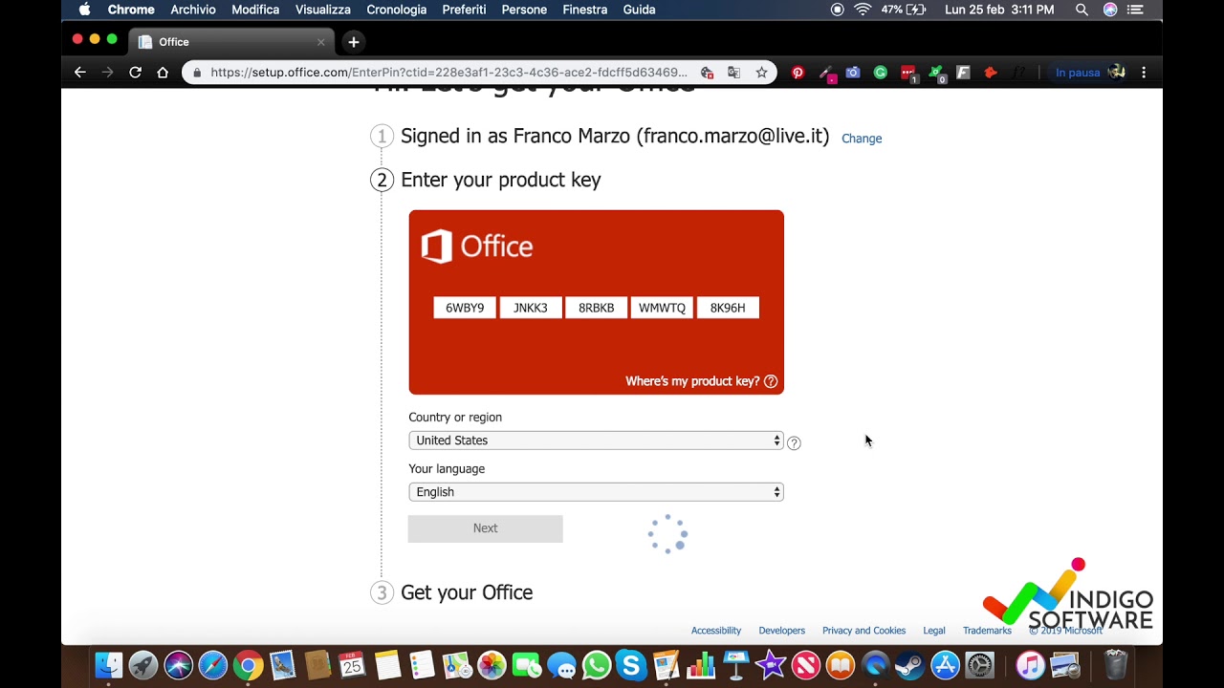Open the Pinterest extension
The height and width of the screenshot is (688, 1224).
pos(798,73)
